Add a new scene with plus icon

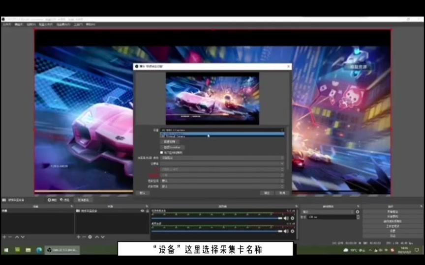(4, 237)
